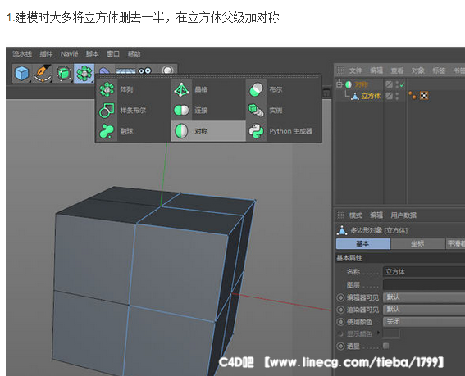465x376 pixels.
Task: Open the Navié menu
Action: click(x=70, y=53)
